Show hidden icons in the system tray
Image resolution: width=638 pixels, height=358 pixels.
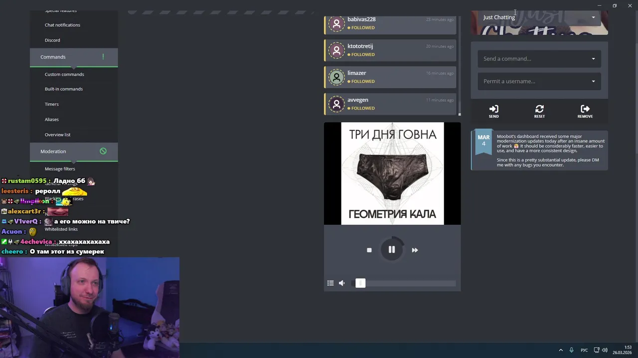[x=561, y=350]
